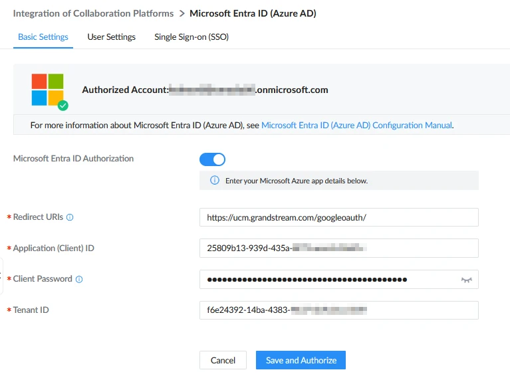
Task: Click the 'Authorized Account:' label text
Action: pos(125,90)
